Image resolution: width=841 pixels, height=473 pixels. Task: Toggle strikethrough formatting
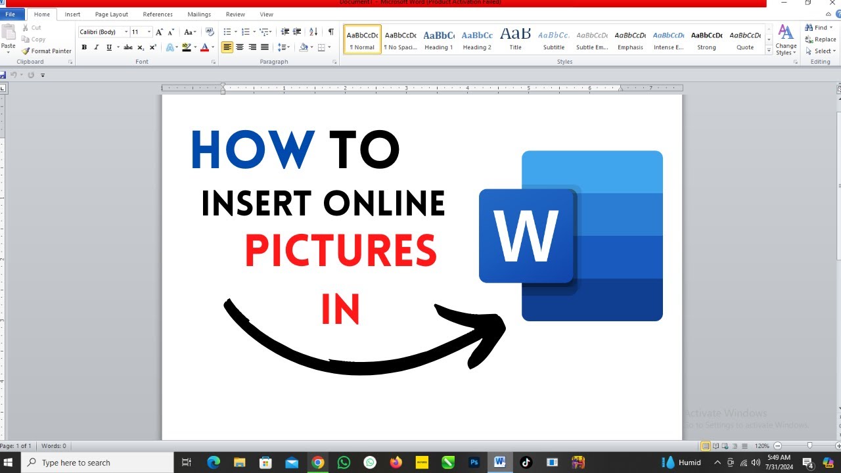click(128, 47)
